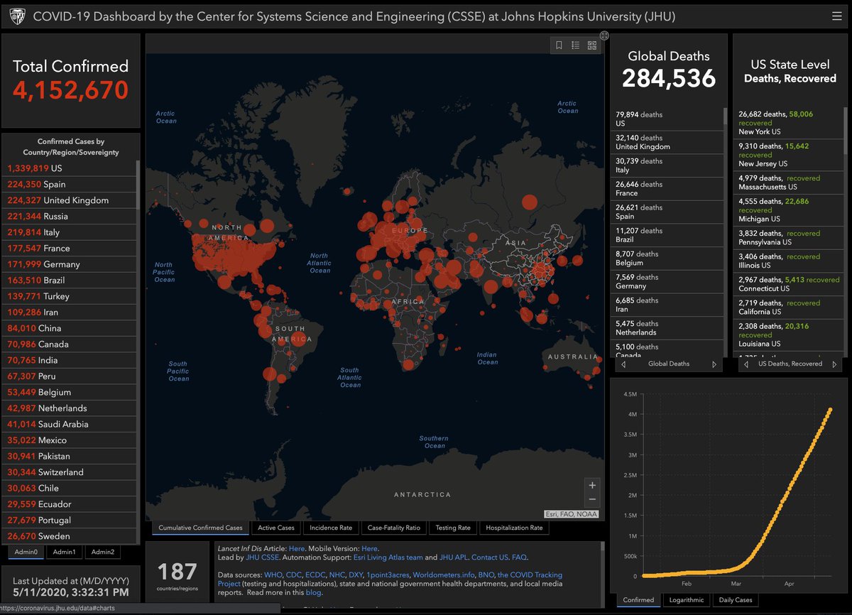Select US in confirmed cases list
This screenshot has height=615, width=852.
(x=70, y=168)
